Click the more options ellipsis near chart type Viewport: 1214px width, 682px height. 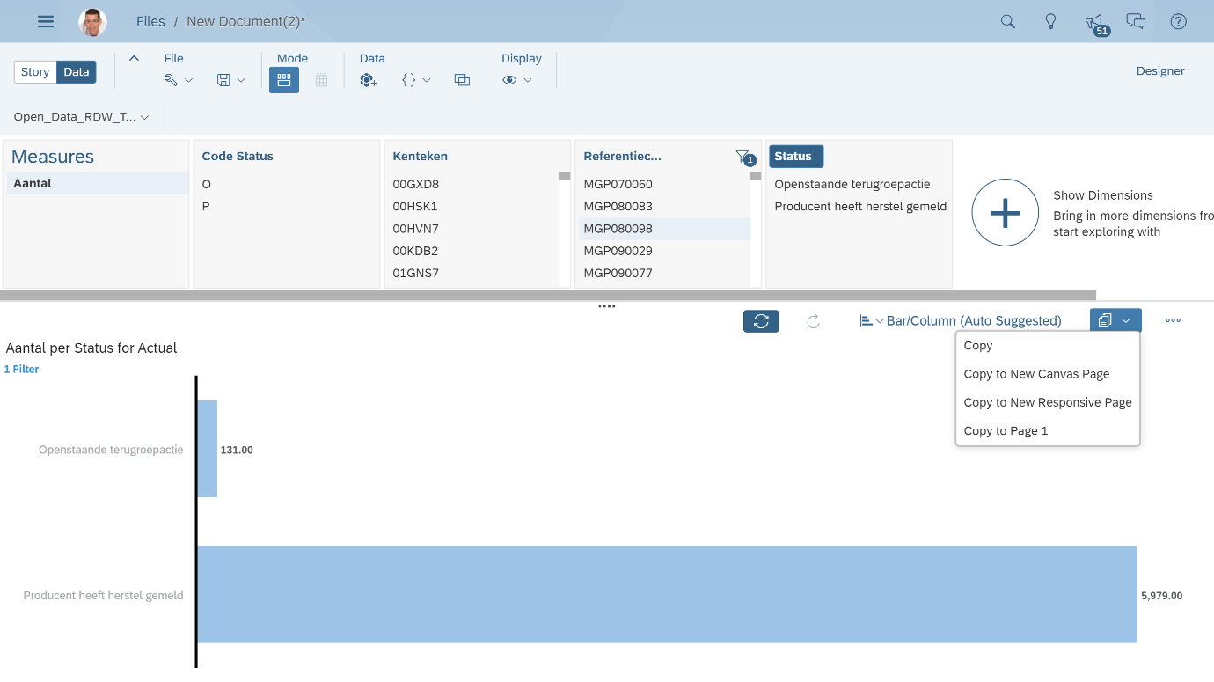point(1173,320)
